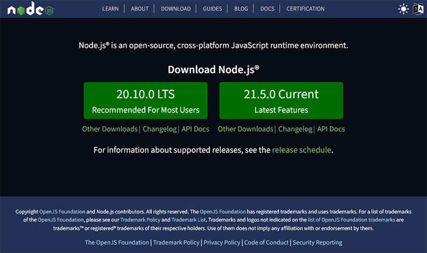
Task: Visit the BLOG navigation item
Action: 241,9
